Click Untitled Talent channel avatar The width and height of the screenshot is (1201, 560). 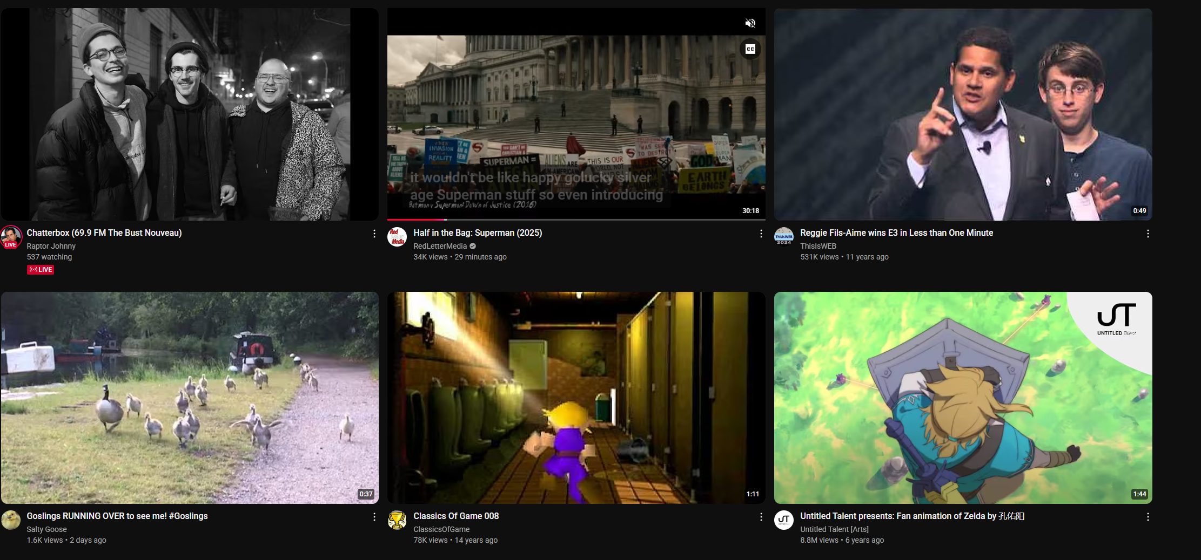(x=784, y=520)
